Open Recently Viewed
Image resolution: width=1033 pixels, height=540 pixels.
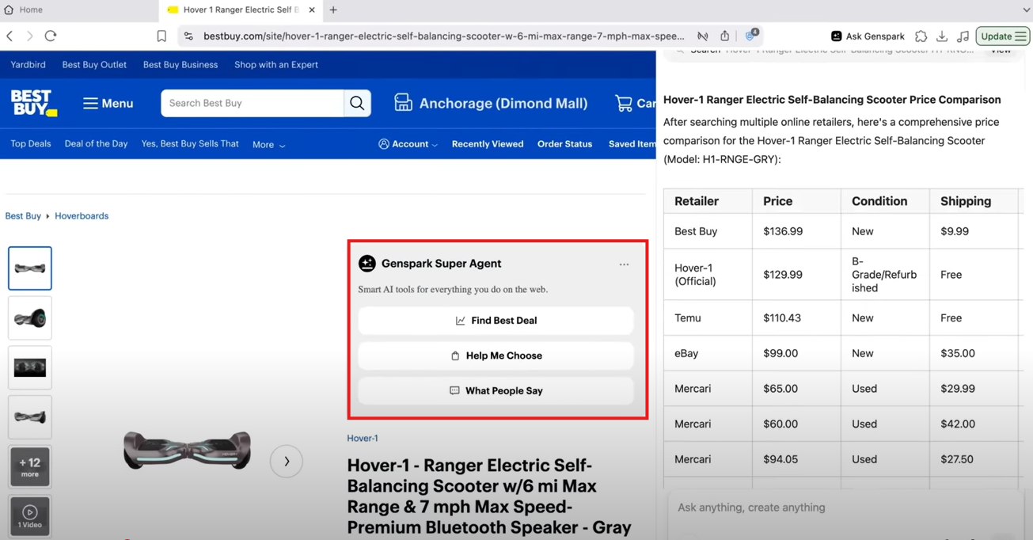[488, 144]
